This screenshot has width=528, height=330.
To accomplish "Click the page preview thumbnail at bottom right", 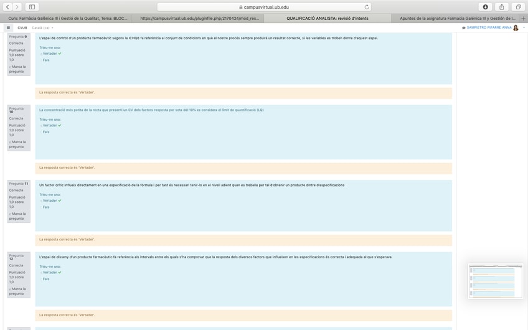I will tap(496, 281).
